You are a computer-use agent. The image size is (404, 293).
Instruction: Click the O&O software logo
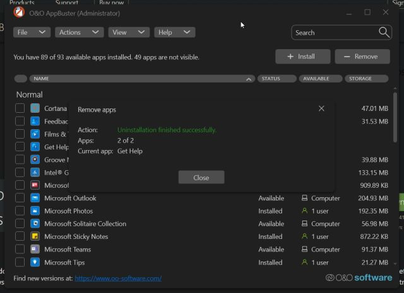coord(359,278)
